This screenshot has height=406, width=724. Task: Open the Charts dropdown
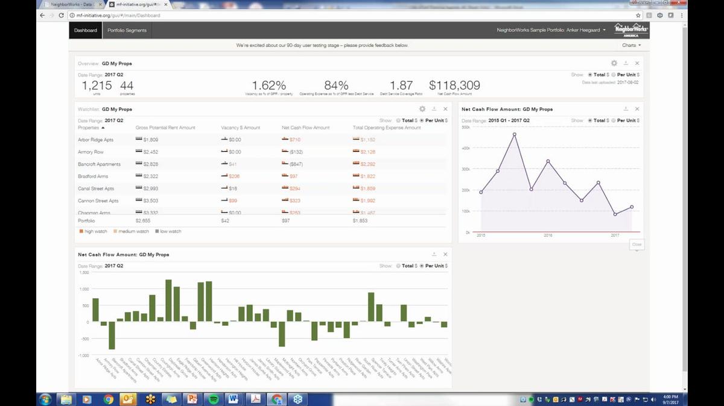pyautogui.click(x=631, y=45)
